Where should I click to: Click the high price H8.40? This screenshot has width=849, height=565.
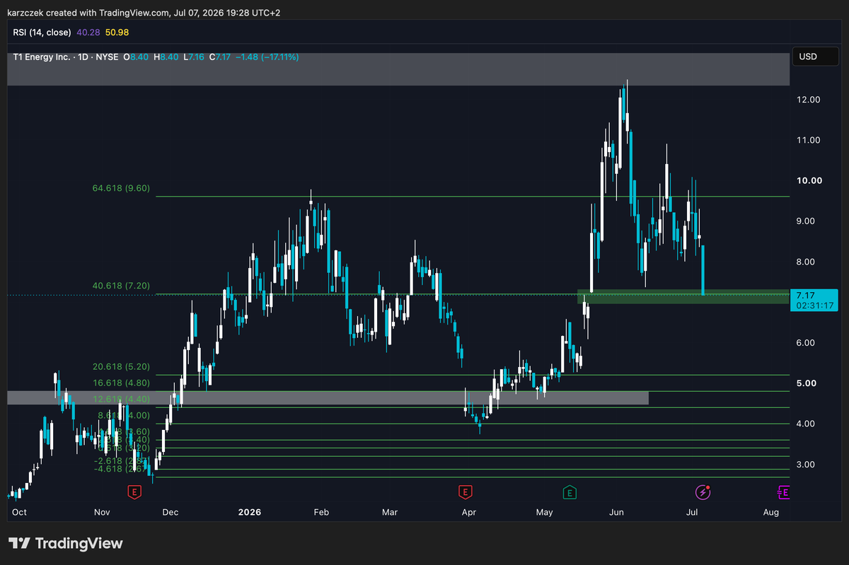point(166,57)
